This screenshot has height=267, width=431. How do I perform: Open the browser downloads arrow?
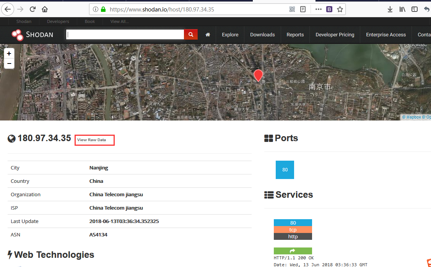coord(390,9)
